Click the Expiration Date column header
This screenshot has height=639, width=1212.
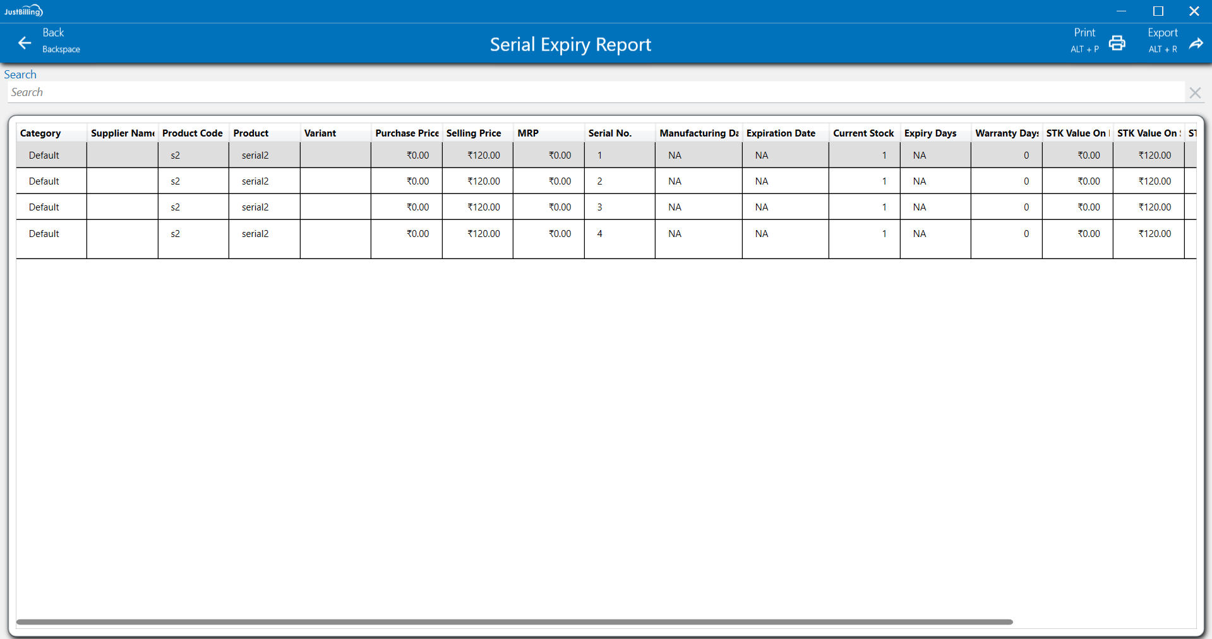point(781,133)
